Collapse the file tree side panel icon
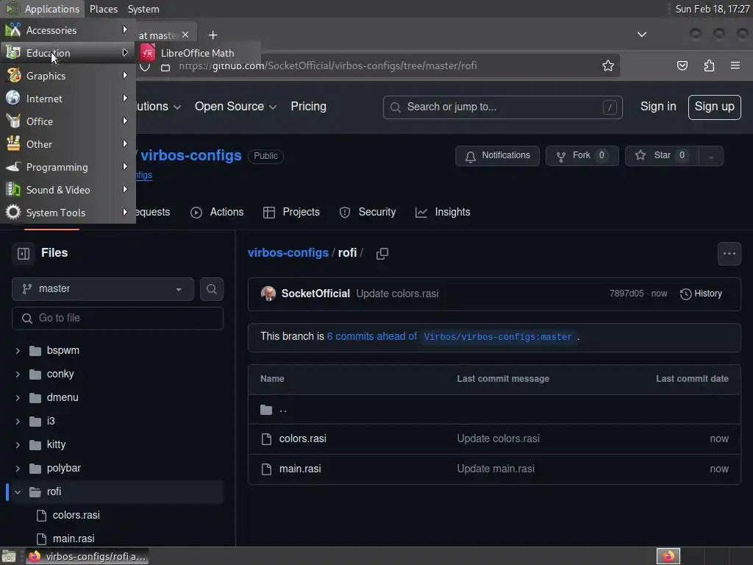This screenshot has height=565, width=753. [x=24, y=253]
